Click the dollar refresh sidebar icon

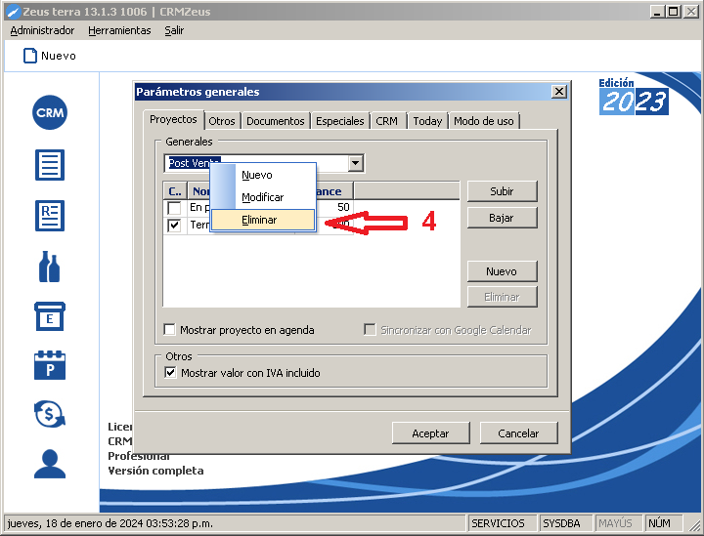(50, 414)
